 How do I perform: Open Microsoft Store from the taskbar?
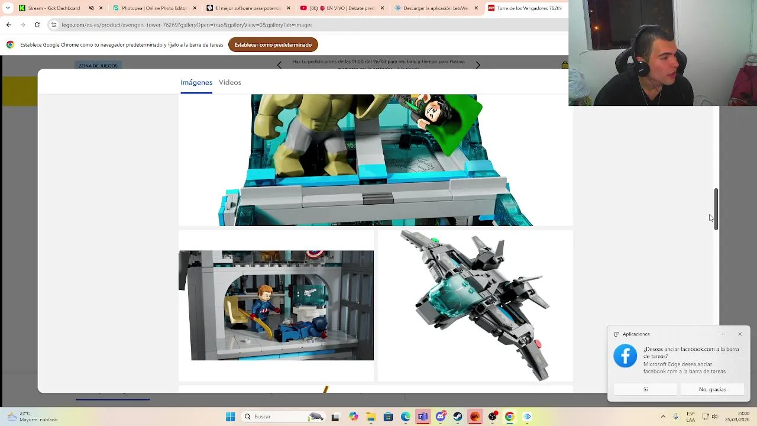click(x=388, y=417)
